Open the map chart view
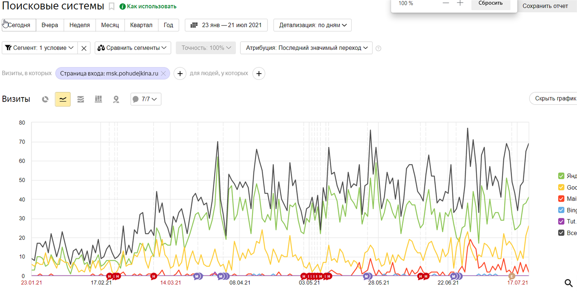Image resolution: width=577 pixels, height=291 pixels. coord(116,99)
